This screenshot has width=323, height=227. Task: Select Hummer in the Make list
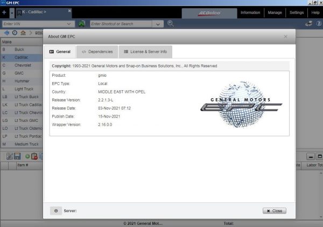coord(22,81)
